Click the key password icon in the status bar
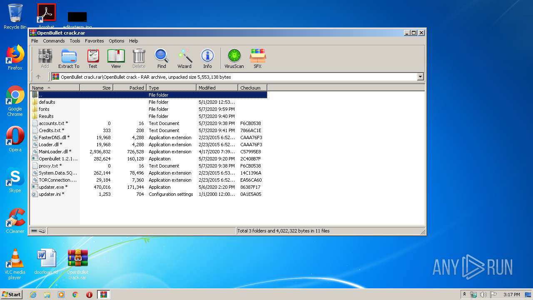The image size is (533, 300). (x=42, y=231)
